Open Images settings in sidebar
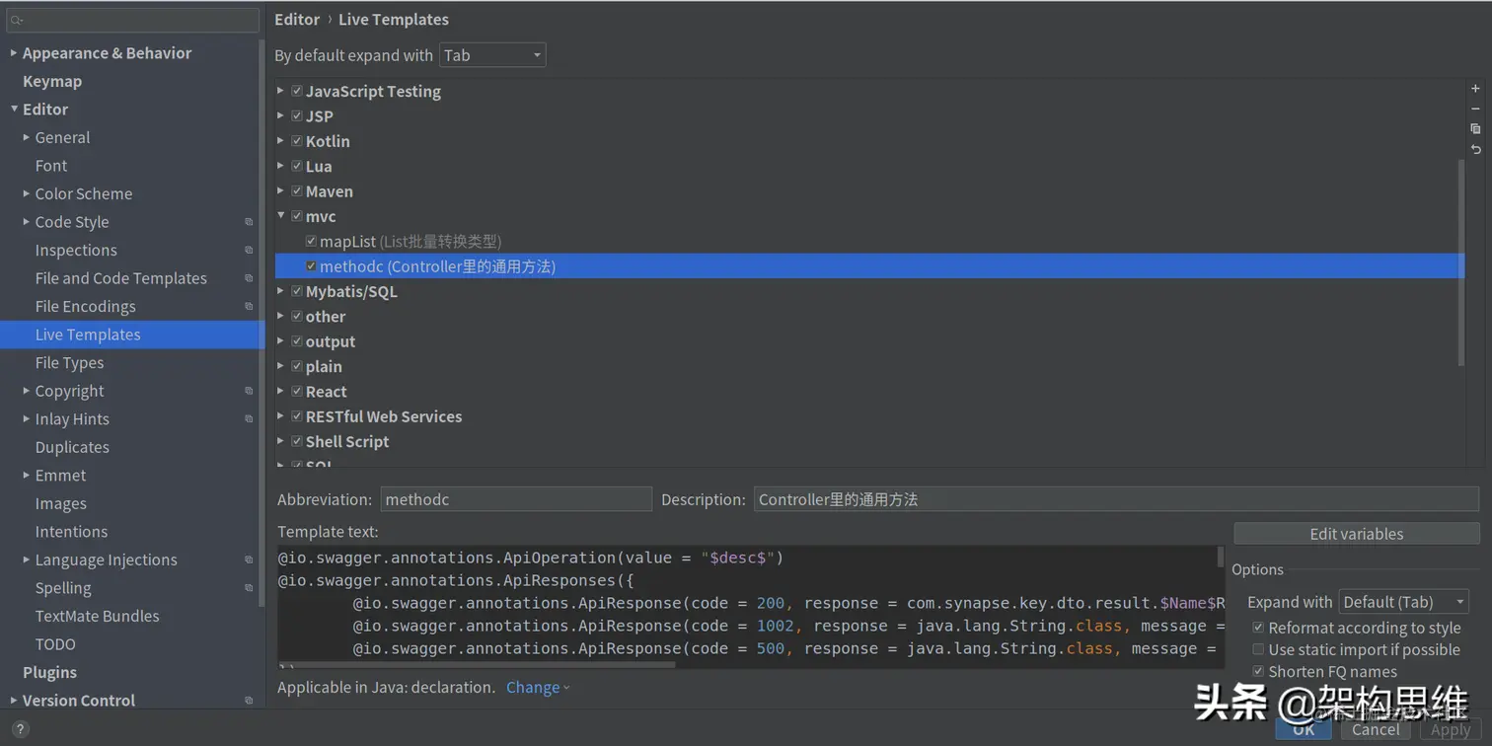Viewport: 1492px width, 746px height. (x=61, y=503)
